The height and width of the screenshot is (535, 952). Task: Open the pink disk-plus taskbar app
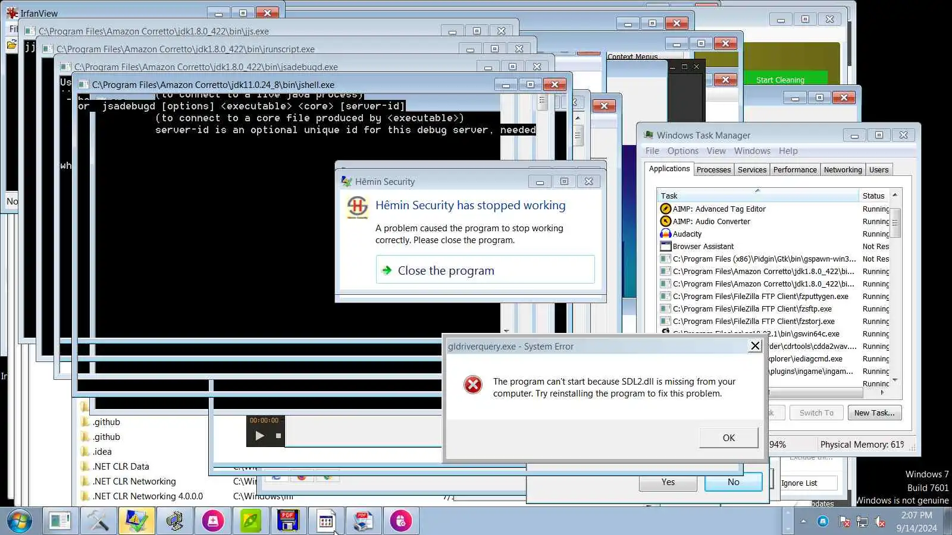[213, 521]
